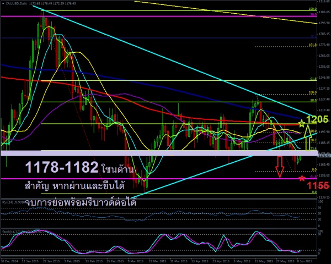Click the 1266.65 price axis label
The height and width of the screenshot is (264, 331).
tap(324, 56)
